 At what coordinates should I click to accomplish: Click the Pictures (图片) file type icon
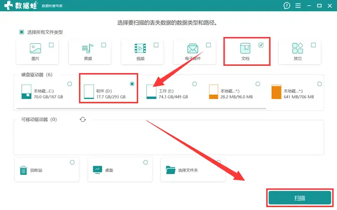click(35, 48)
